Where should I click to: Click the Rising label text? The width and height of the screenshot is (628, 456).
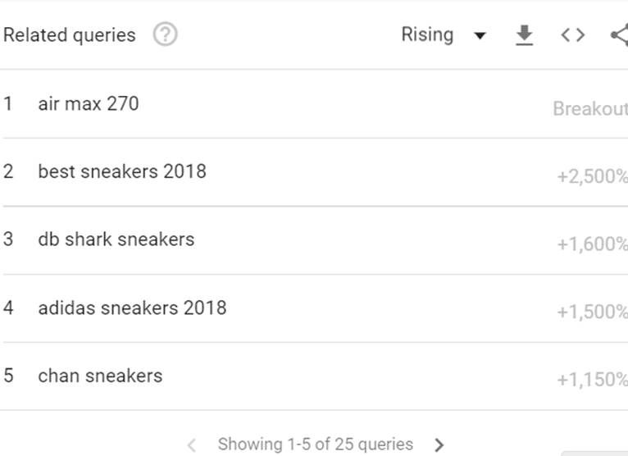[427, 35]
